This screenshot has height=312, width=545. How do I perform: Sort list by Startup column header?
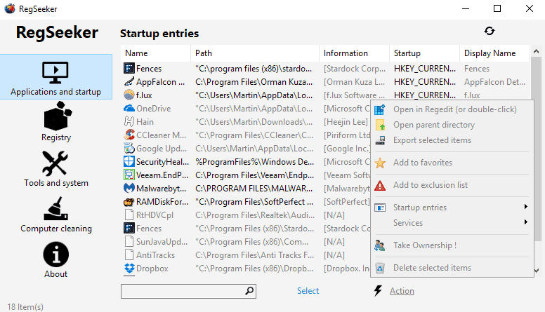(424, 53)
